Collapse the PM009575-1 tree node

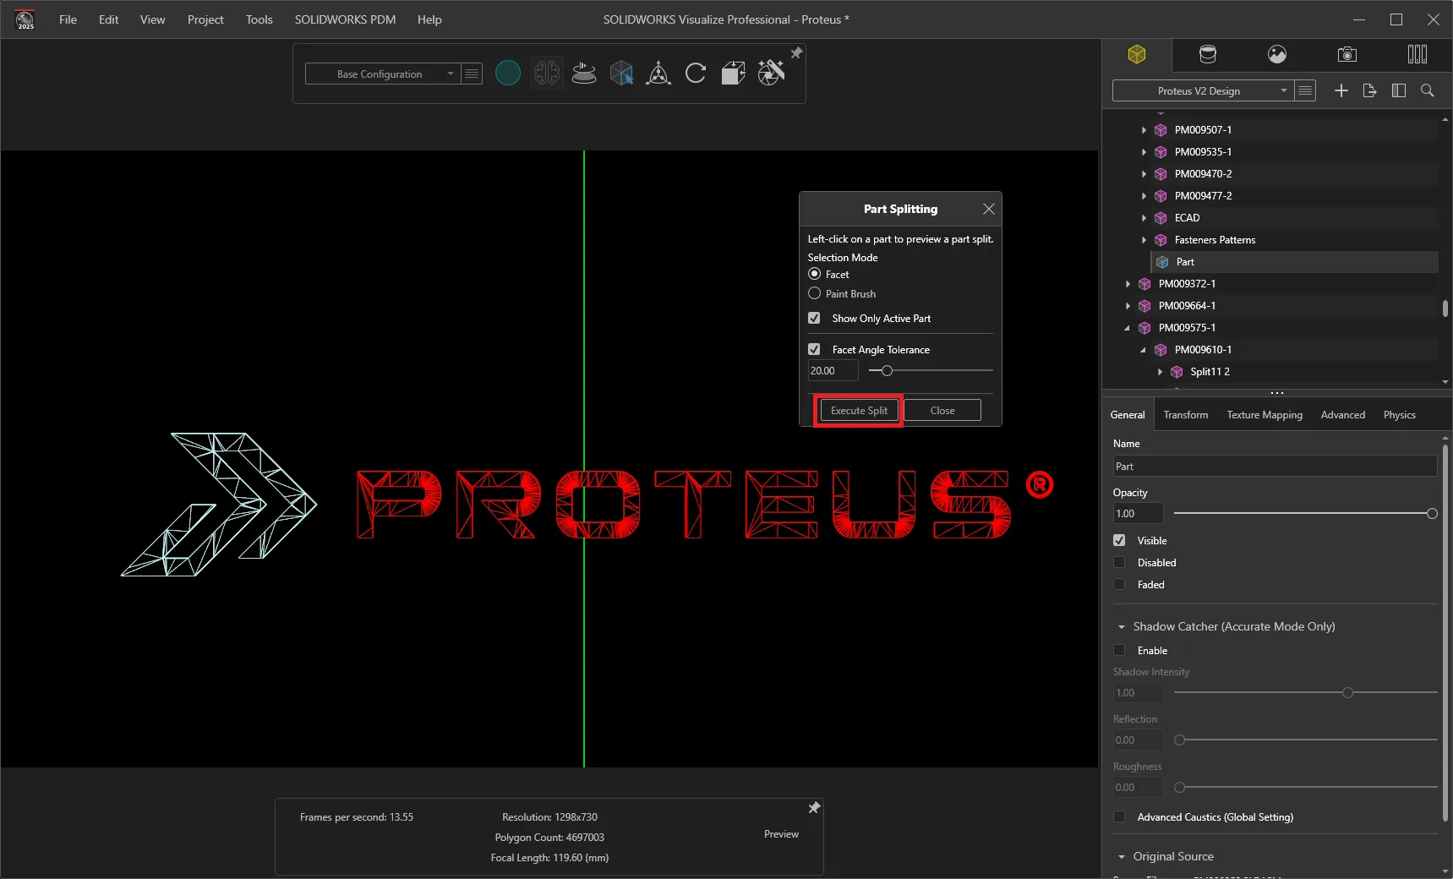(1128, 328)
